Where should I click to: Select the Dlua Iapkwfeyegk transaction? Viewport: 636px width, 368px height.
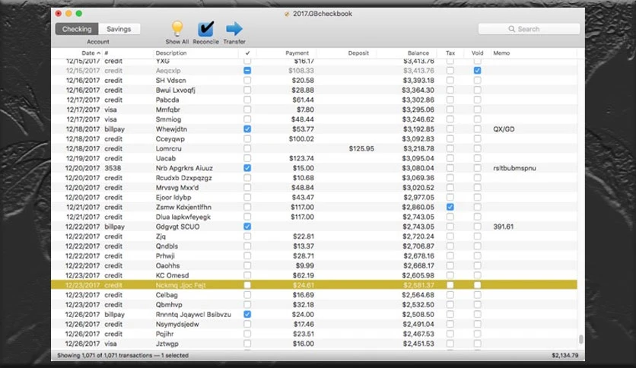(x=314, y=217)
